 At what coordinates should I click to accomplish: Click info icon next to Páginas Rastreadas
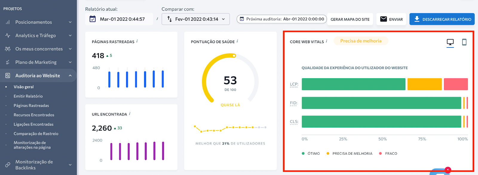[x=137, y=41]
